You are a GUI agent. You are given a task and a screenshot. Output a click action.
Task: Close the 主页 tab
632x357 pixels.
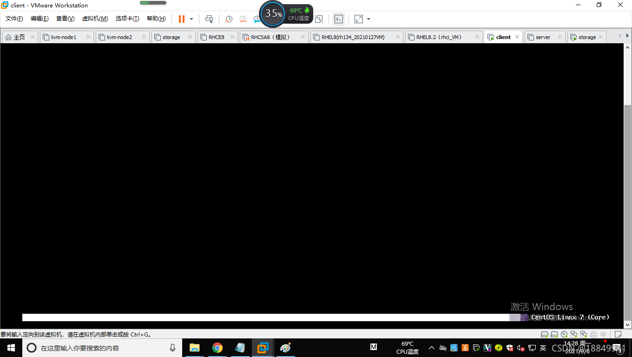point(33,37)
